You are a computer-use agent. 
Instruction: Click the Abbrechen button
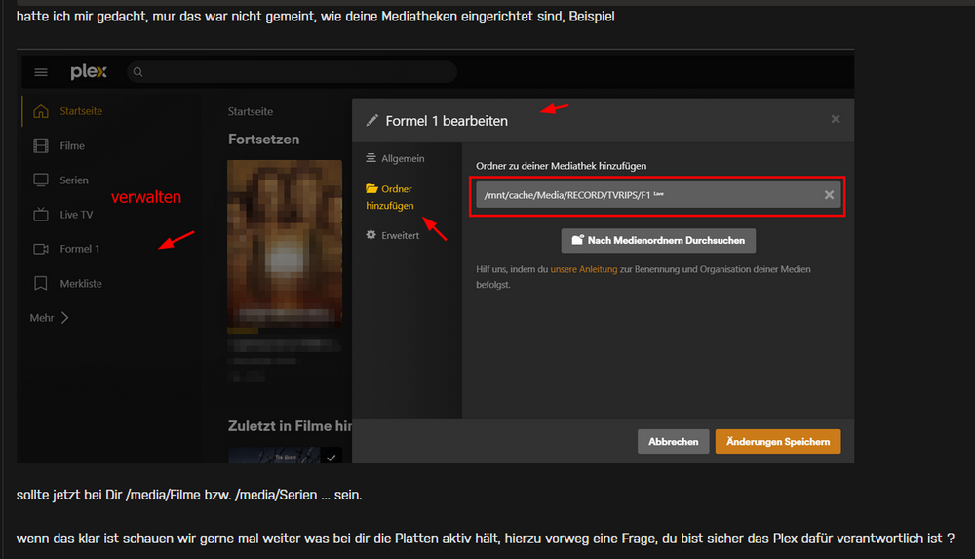[x=674, y=441]
